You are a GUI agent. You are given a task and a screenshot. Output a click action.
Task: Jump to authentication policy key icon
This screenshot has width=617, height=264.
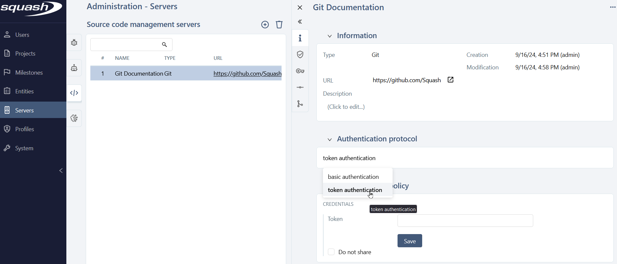click(x=300, y=71)
